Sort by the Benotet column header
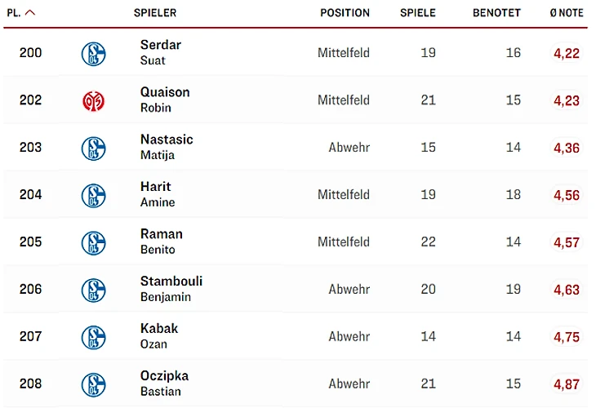The width and height of the screenshot is (596, 408). coord(496,13)
